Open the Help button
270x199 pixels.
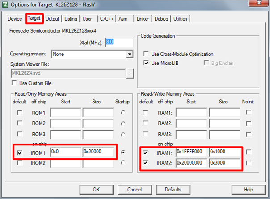point(249,190)
